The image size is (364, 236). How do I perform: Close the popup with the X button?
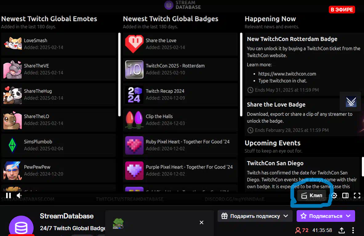click(202, 222)
